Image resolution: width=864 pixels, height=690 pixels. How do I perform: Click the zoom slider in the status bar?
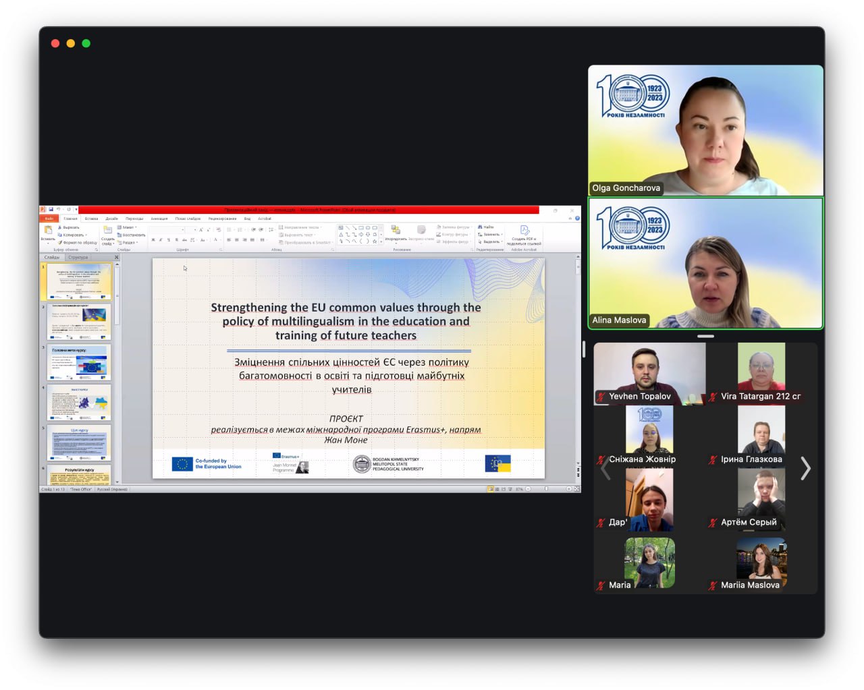tap(546, 489)
